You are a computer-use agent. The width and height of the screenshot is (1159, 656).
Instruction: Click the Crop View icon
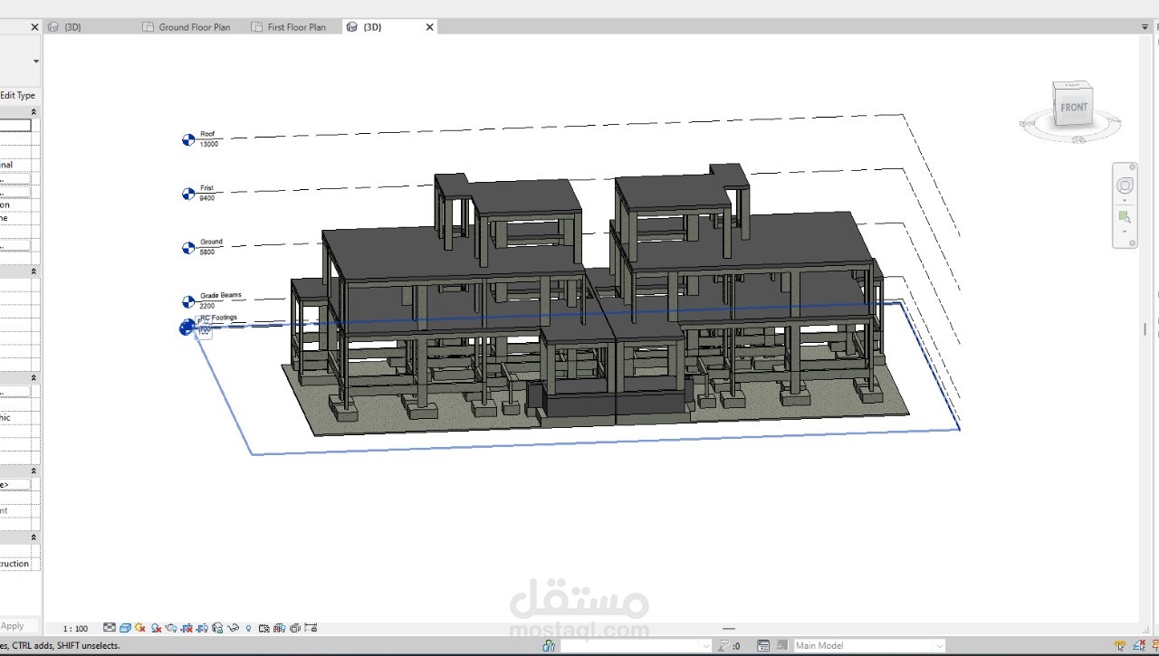pyautogui.click(x=187, y=628)
